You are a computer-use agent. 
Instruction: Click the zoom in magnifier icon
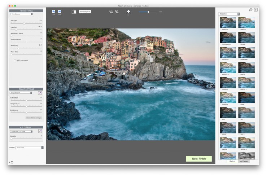coord(117,12)
